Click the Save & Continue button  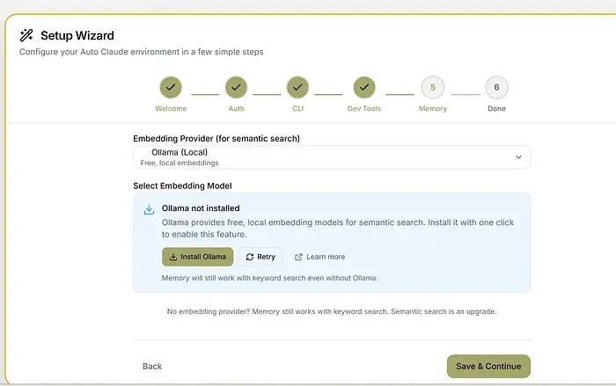(488, 366)
